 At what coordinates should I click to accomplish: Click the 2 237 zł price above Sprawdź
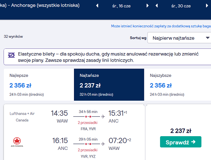181,131
